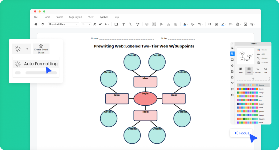This screenshot has height=150, width=279.
Task: Click the Focus button
Action: coord(241,133)
